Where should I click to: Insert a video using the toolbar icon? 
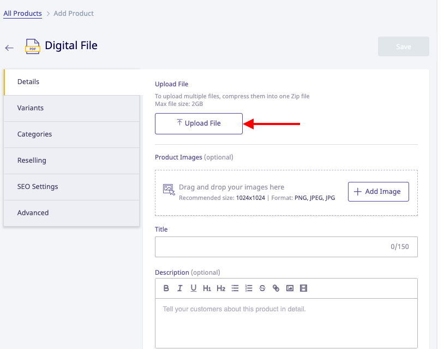[303, 288]
